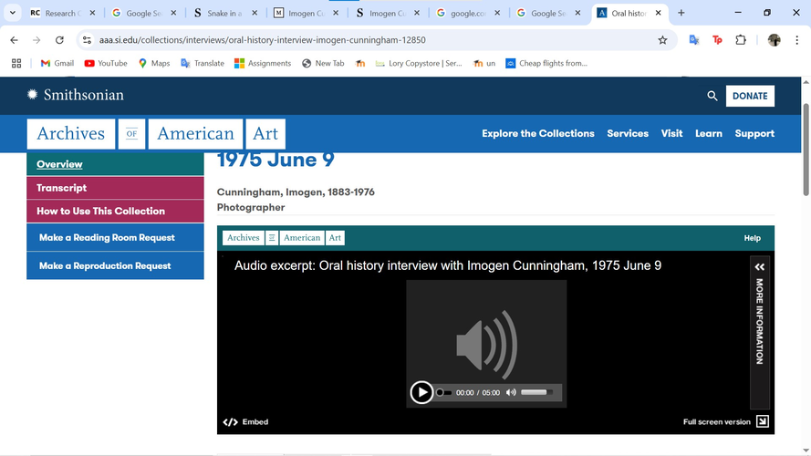Click the Full screen version icon

point(763,421)
